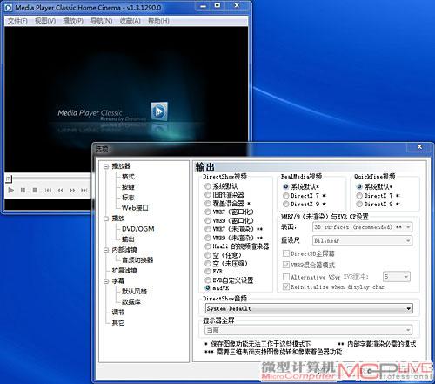
Task: Click the Play button in the player
Action: point(11,190)
